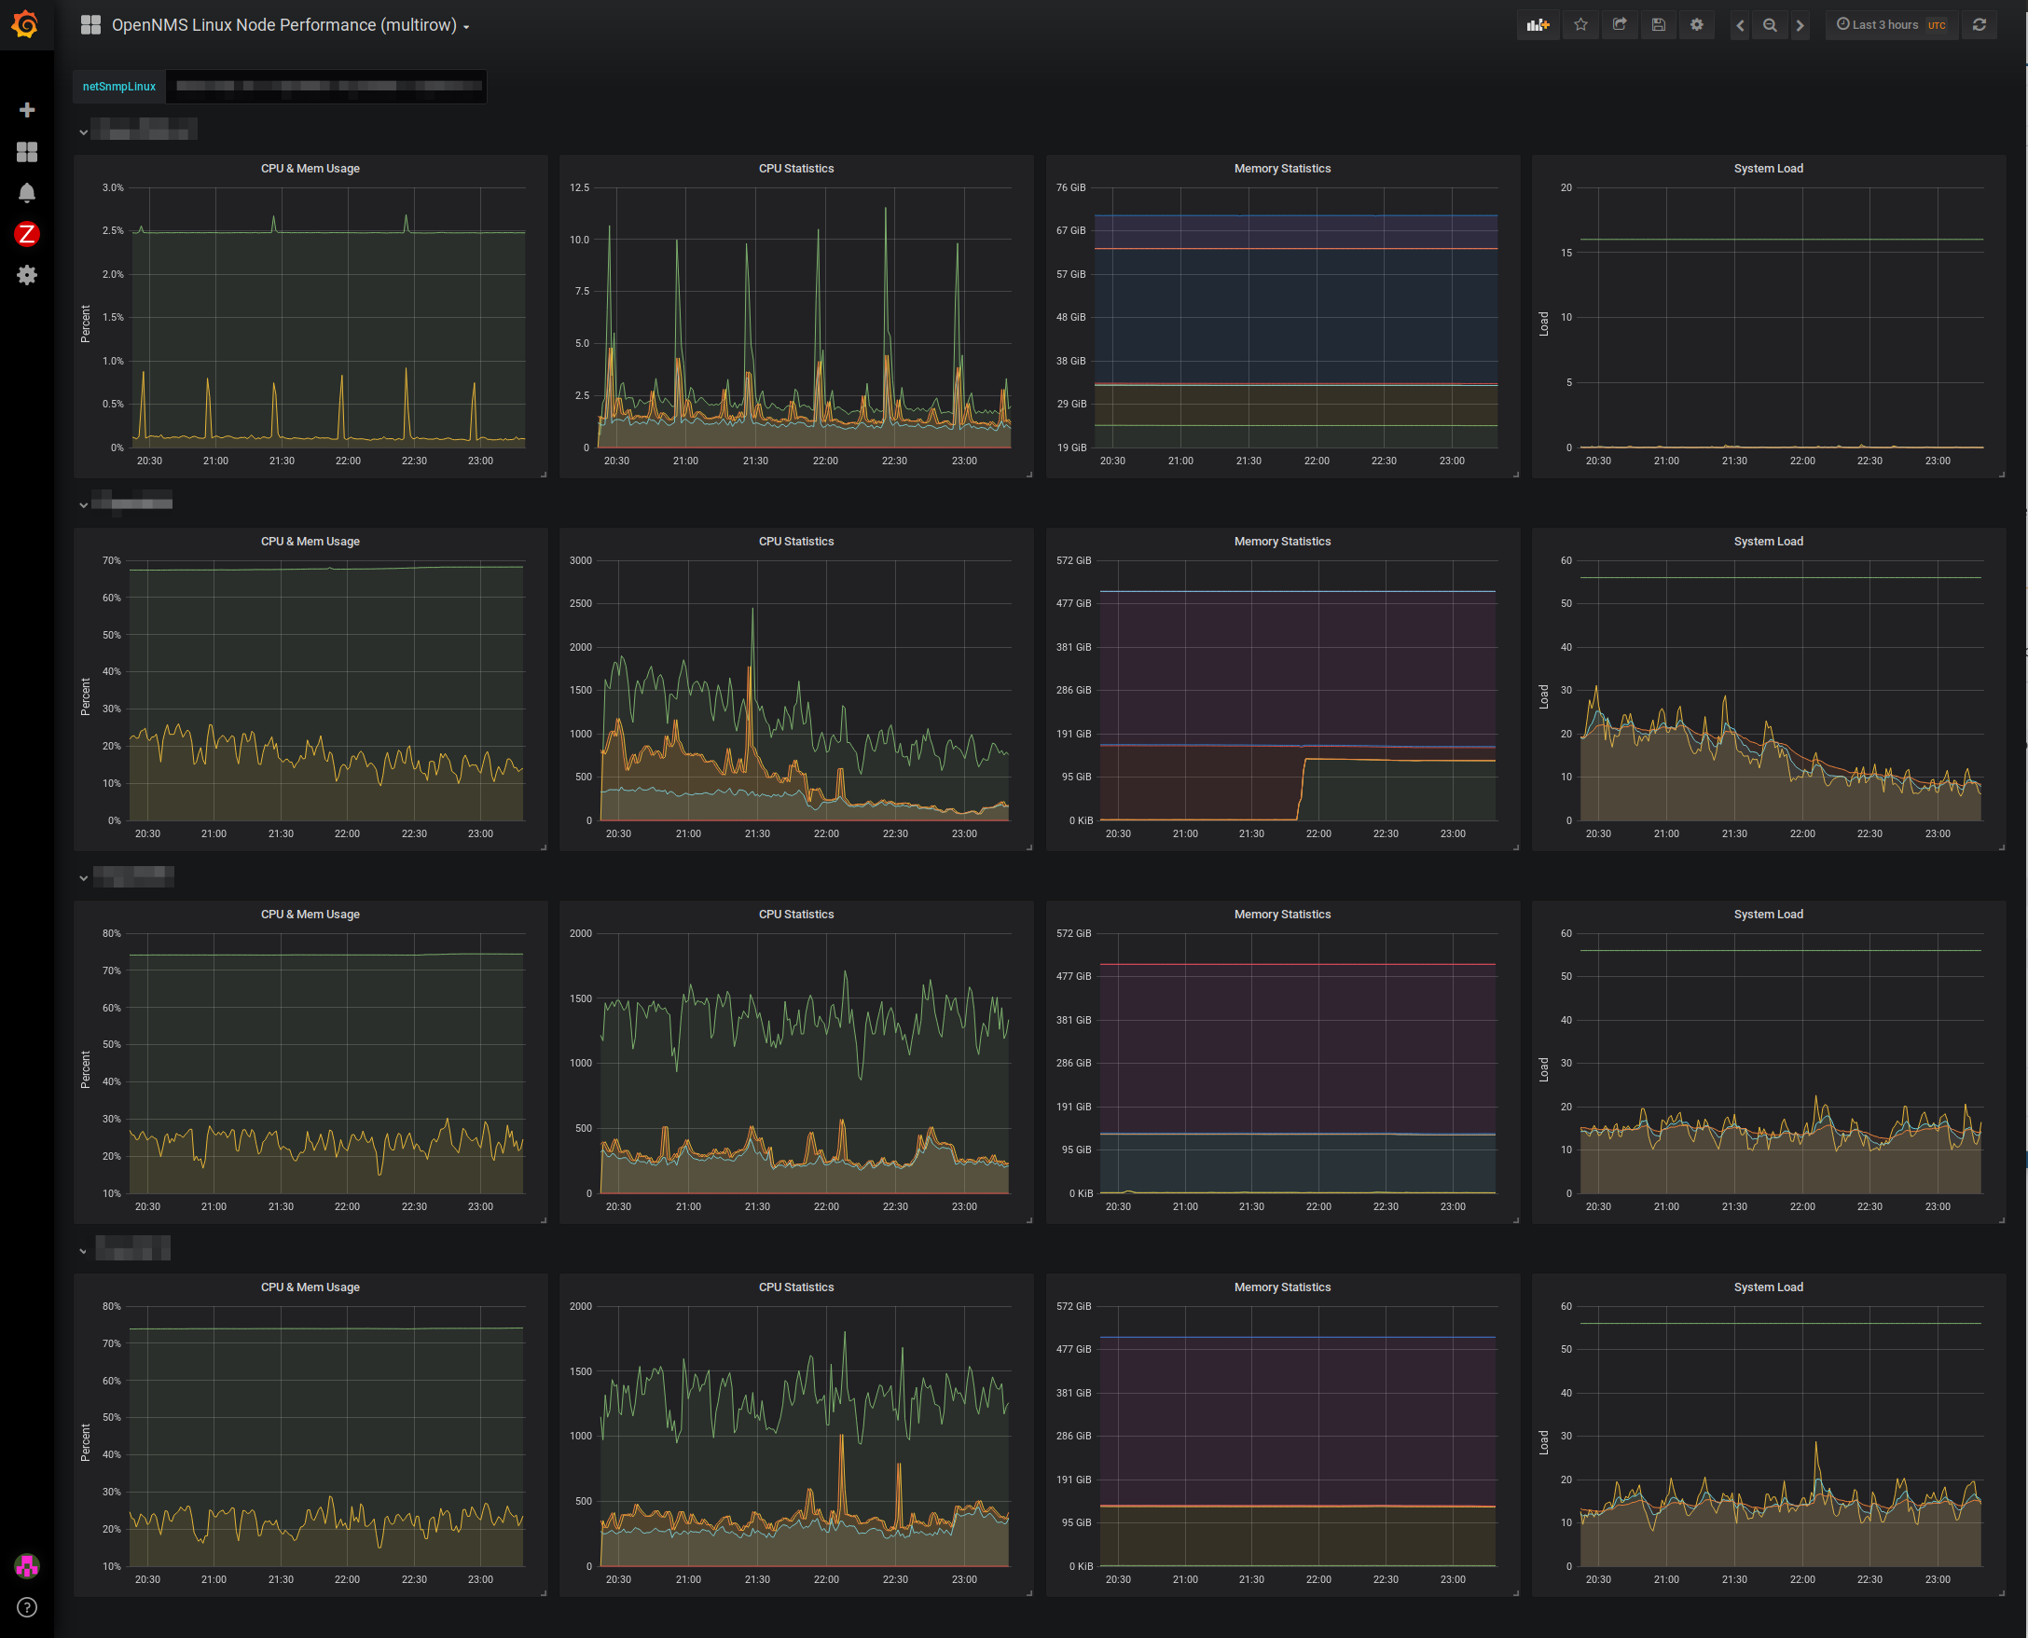Open the netSnmpLinux variable value selector
This screenshot has width=2028, height=1638.
click(x=326, y=87)
